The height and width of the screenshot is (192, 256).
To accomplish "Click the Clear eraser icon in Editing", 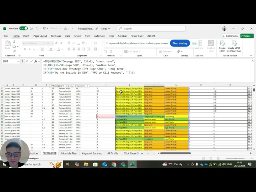I will point(179,52).
